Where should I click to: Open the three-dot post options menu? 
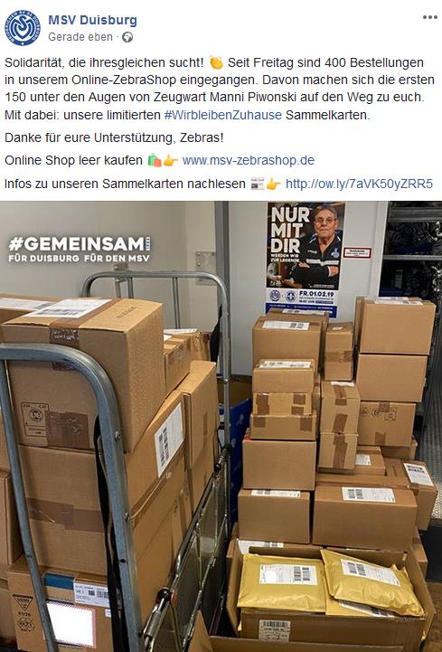(x=430, y=17)
